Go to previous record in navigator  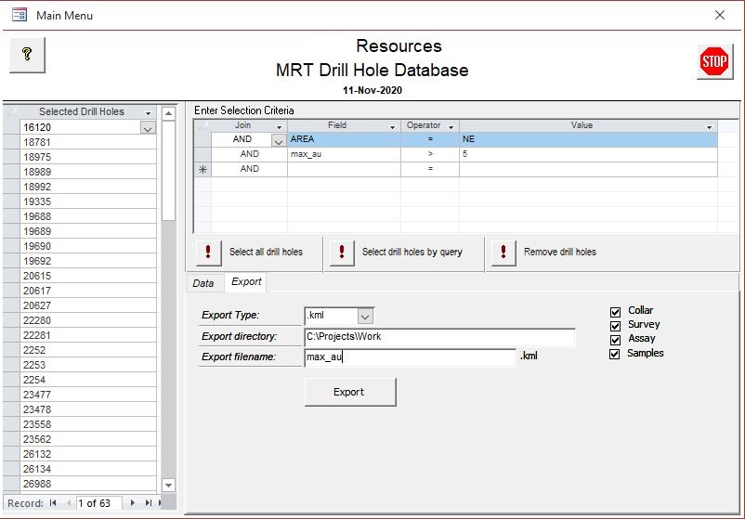(70, 503)
